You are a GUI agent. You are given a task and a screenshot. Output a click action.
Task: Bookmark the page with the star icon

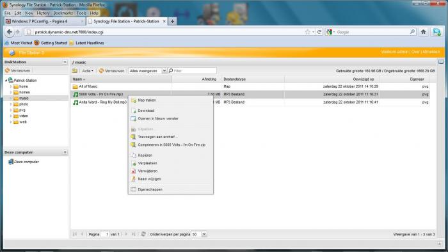point(307,32)
